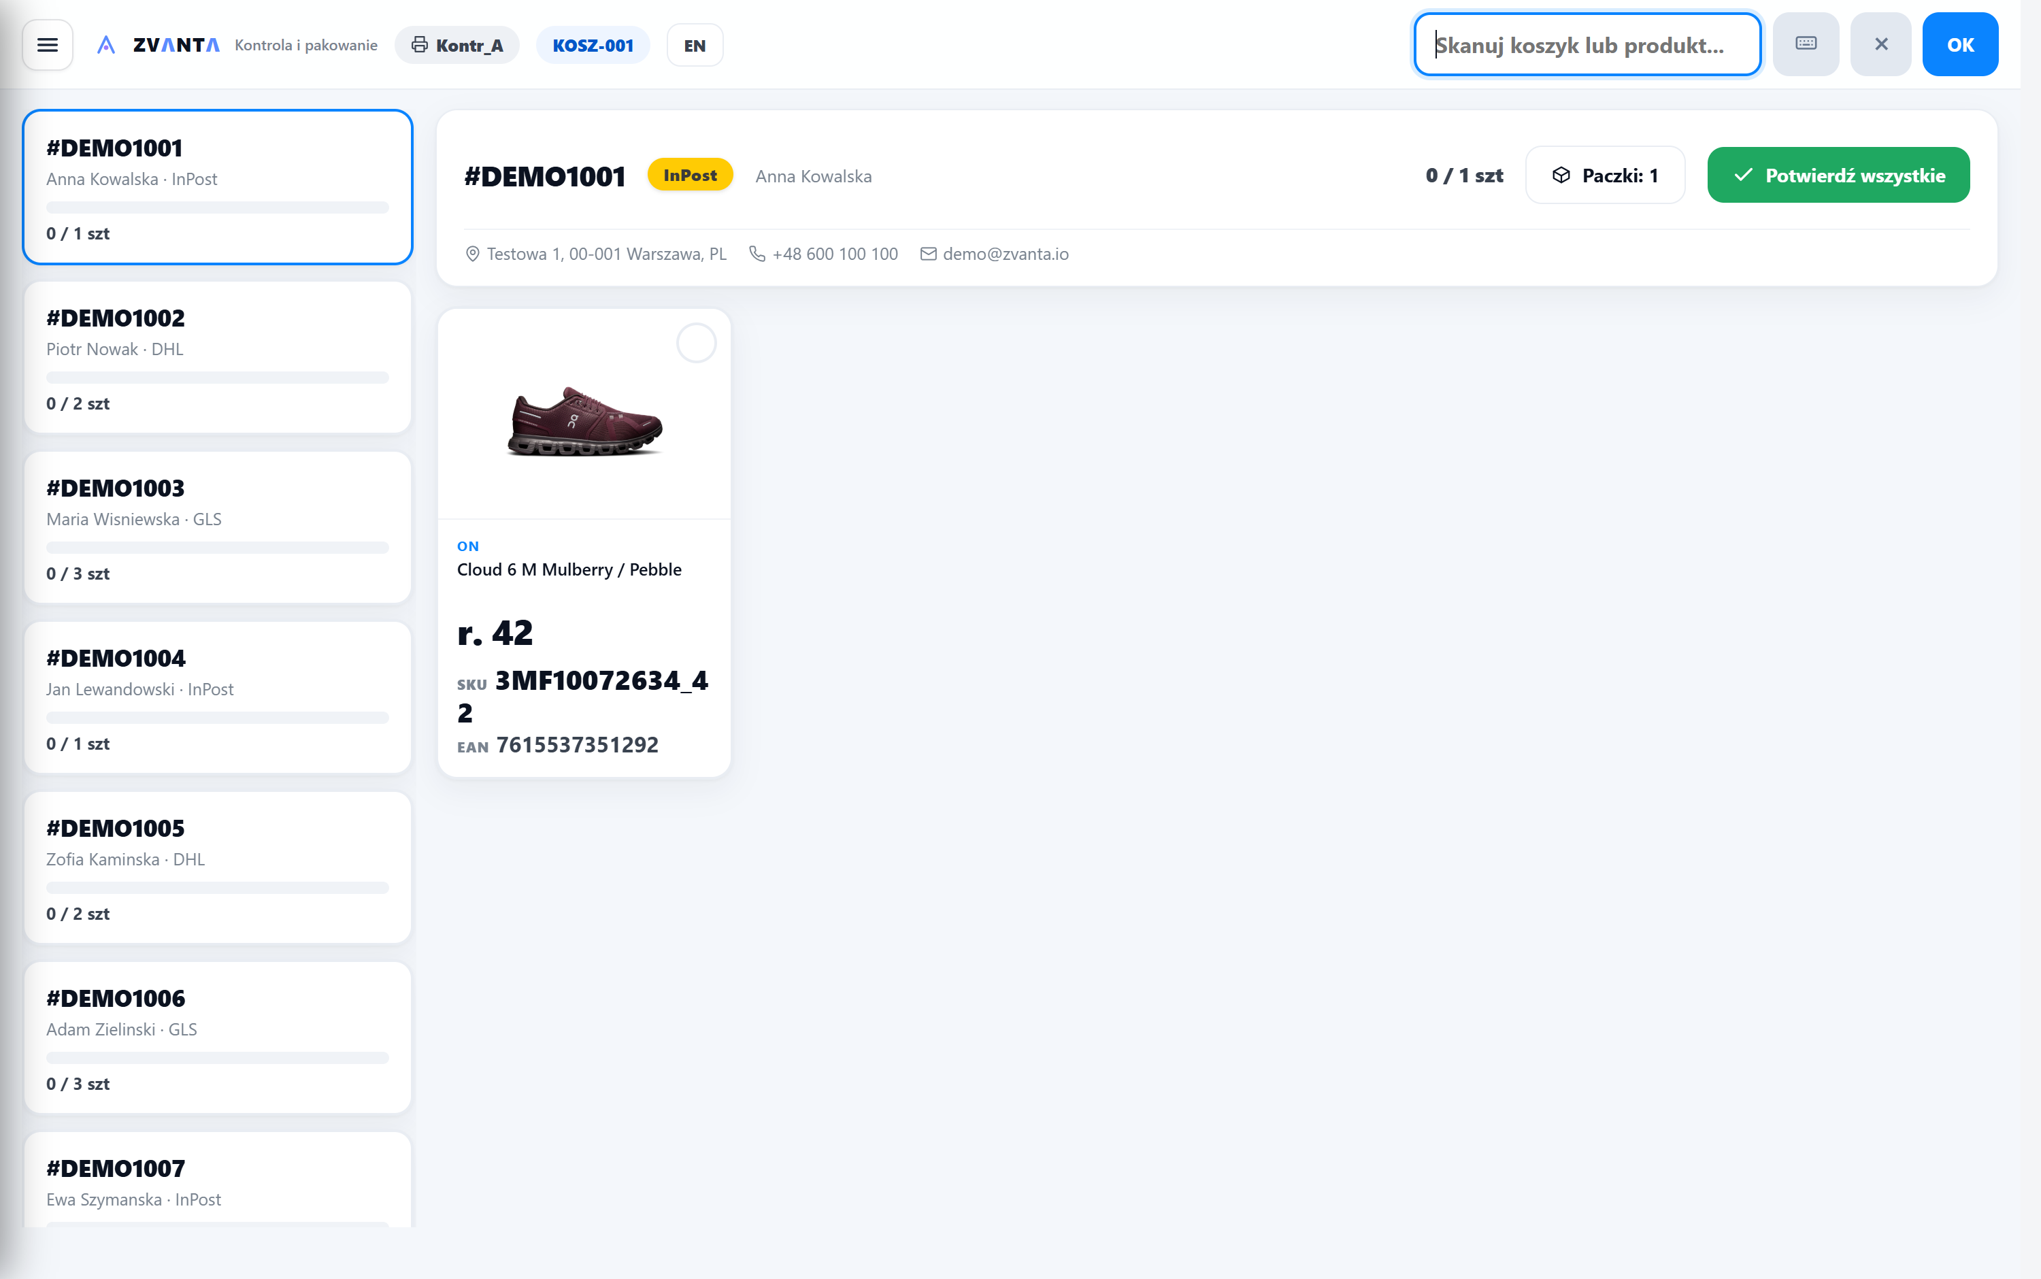
Task: Click the Zvanta logo icon
Action: click(105, 45)
